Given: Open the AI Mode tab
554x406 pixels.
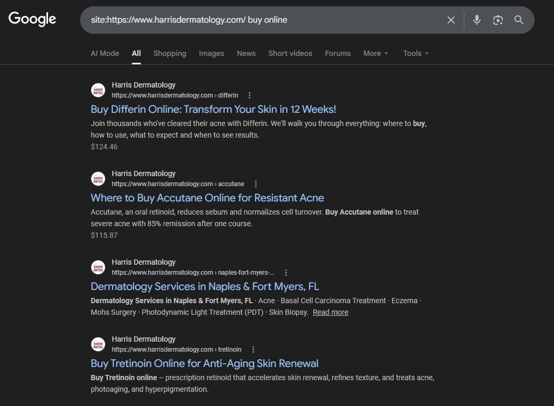Looking at the screenshot, I should (105, 53).
